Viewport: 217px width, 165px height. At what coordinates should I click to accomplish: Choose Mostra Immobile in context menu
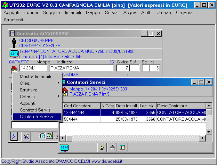tap(36, 76)
